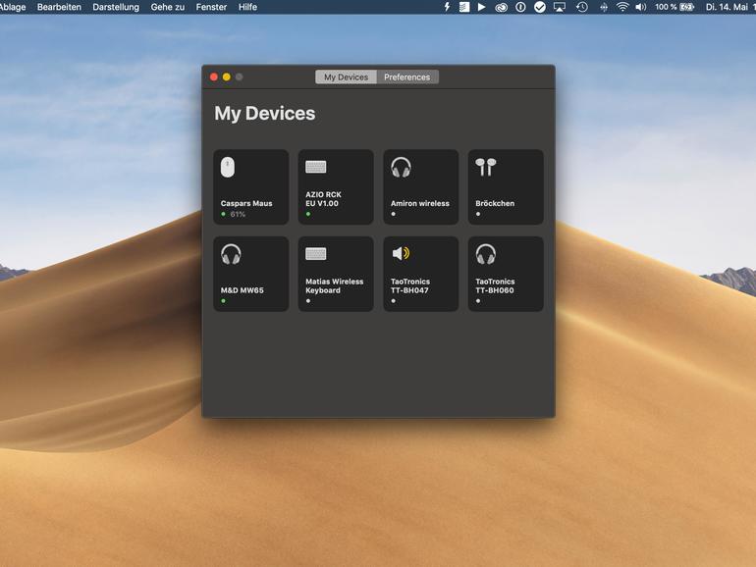Open the volume menu bar icon
Viewport: 756px width, 567px height.
[640, 7]
